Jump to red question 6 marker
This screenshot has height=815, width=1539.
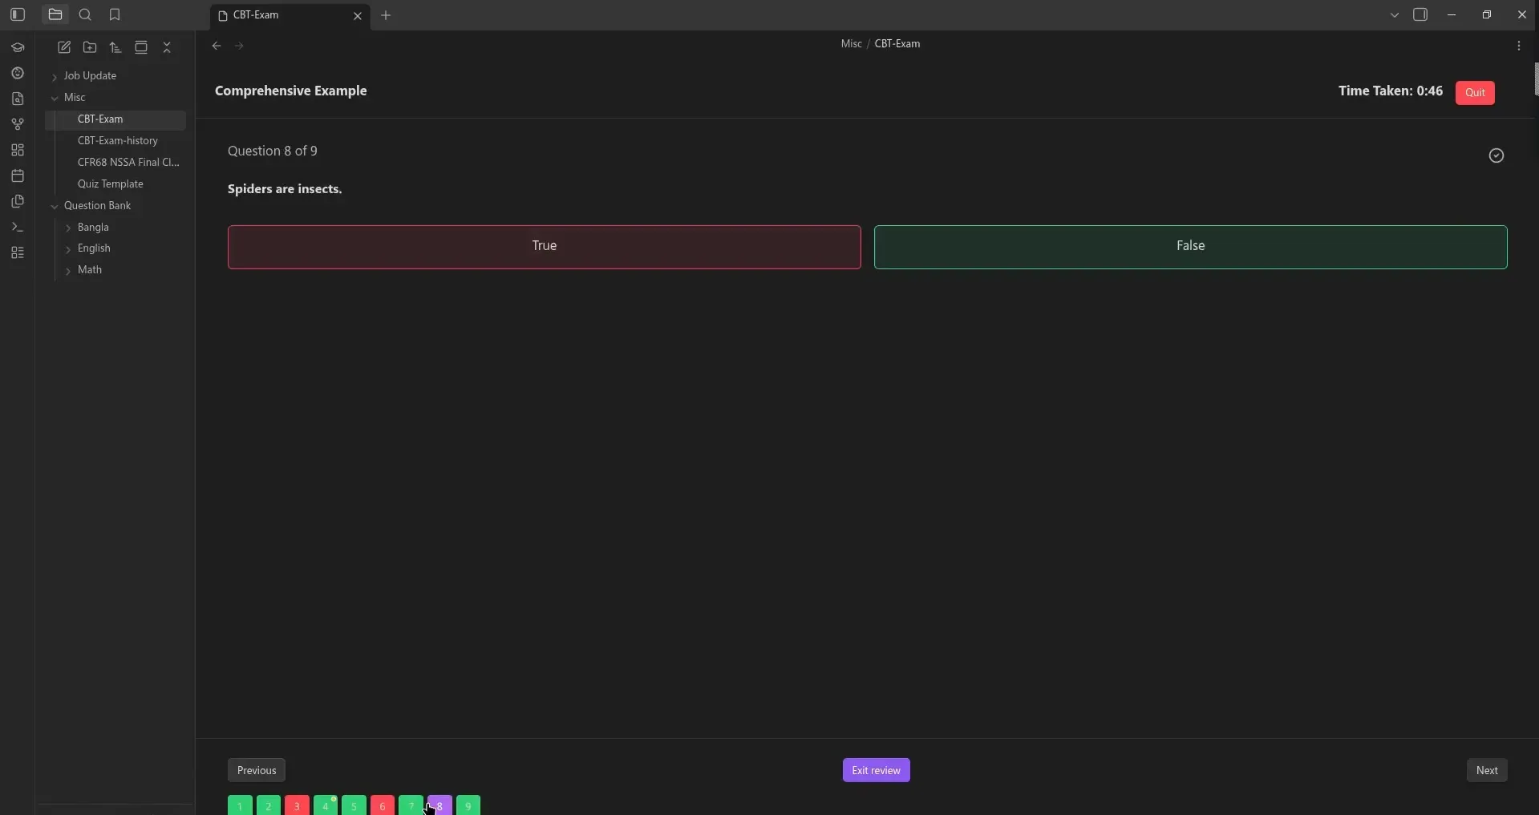(383, 805)
